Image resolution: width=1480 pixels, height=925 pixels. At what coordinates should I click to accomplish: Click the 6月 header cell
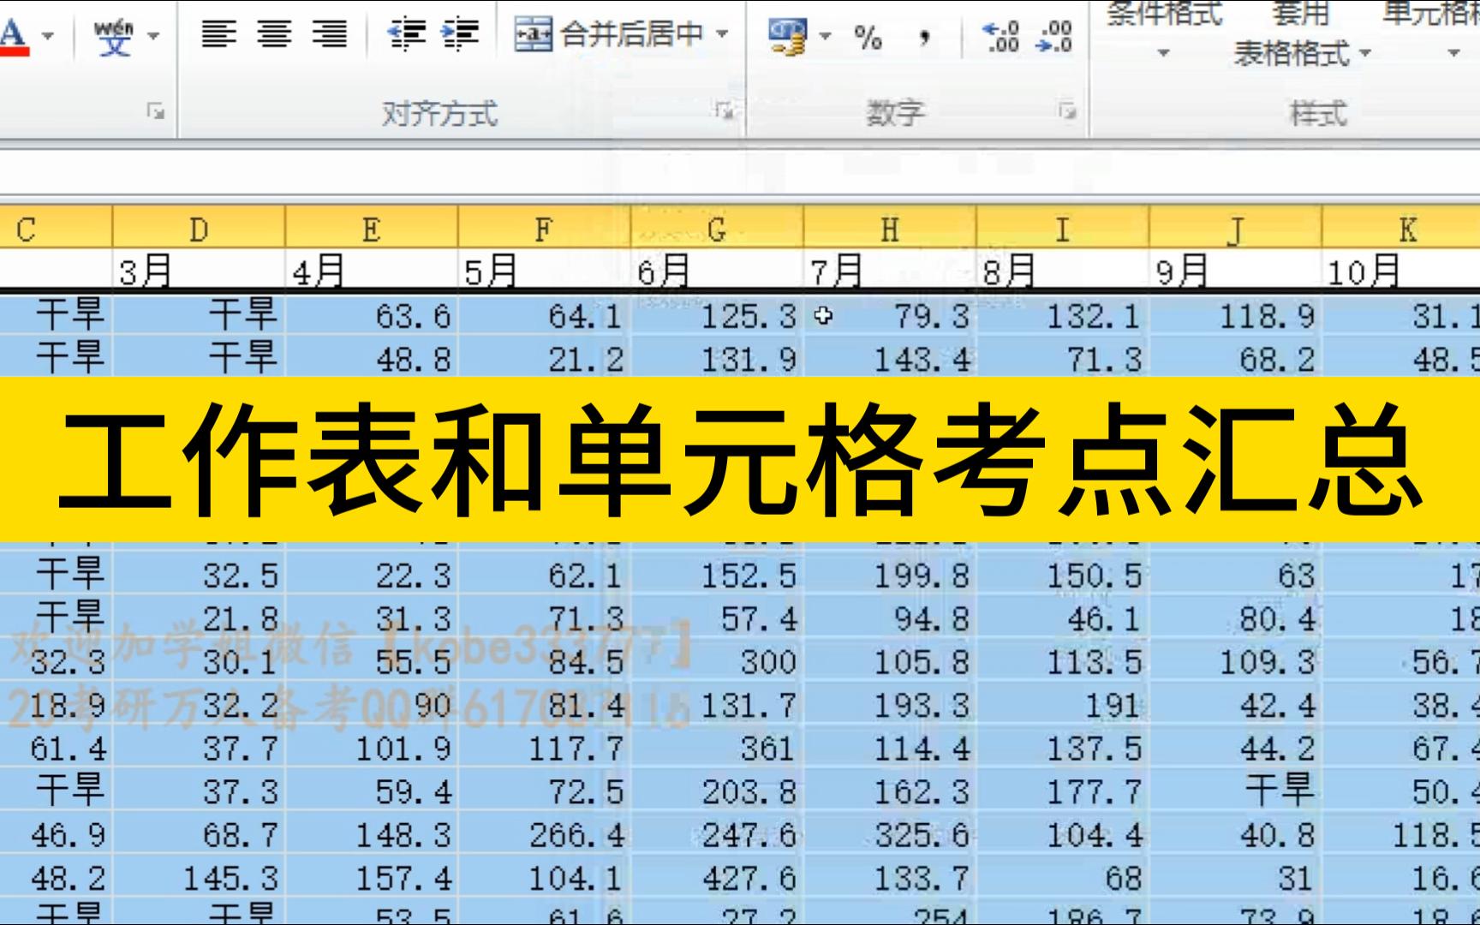[x=718, y=271]
